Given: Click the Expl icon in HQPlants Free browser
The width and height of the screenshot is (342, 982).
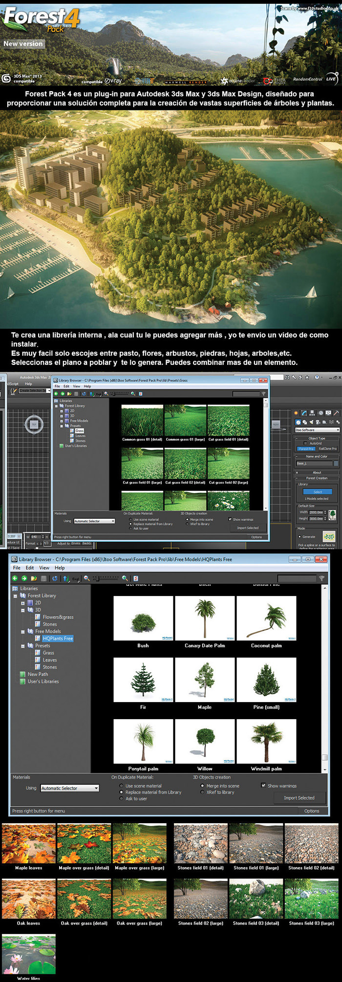Looking at the screenshot, I should (76, 579).
